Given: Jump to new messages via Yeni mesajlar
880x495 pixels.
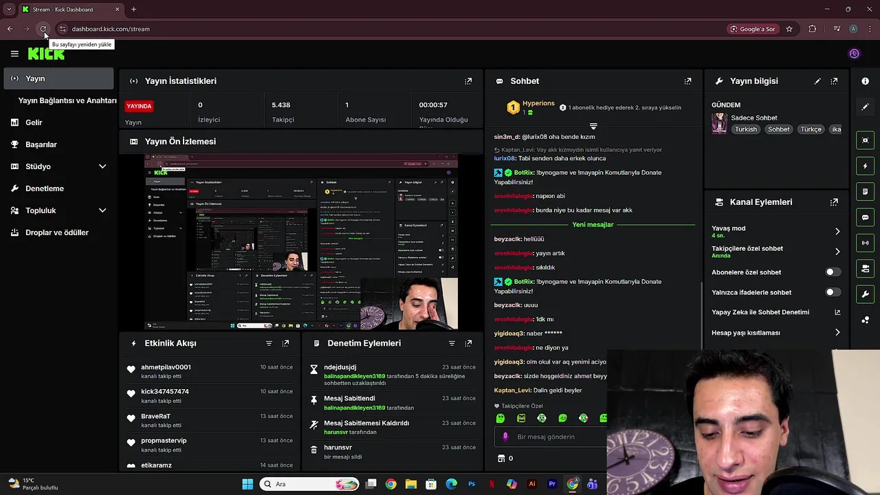Looking at the screenshot, I should click(x=593, y=225).
